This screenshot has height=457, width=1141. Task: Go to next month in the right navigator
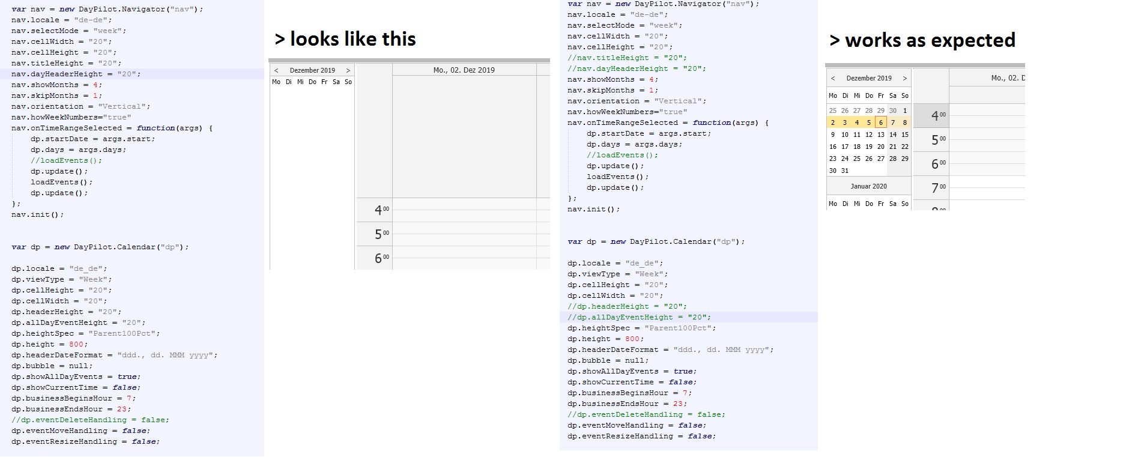(905, 78)
